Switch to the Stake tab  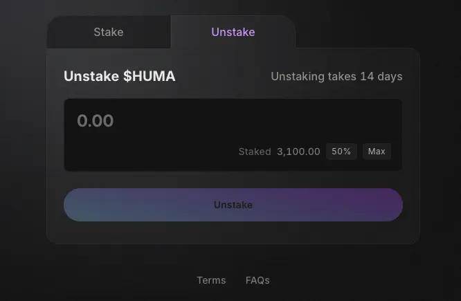click(109, 32)
